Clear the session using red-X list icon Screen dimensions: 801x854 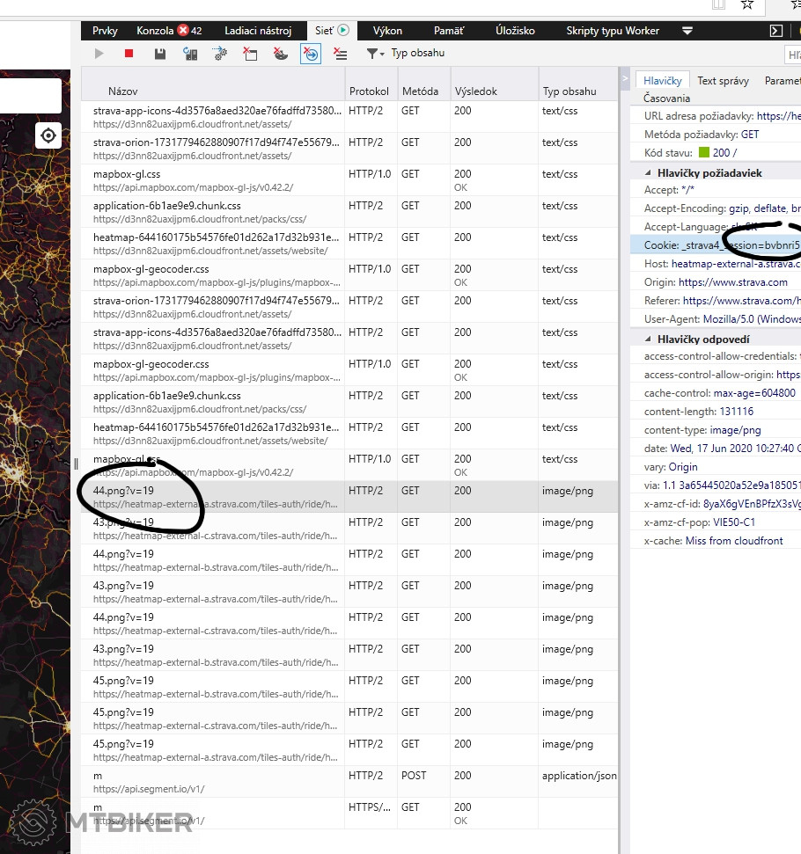(x=341, y=54)
